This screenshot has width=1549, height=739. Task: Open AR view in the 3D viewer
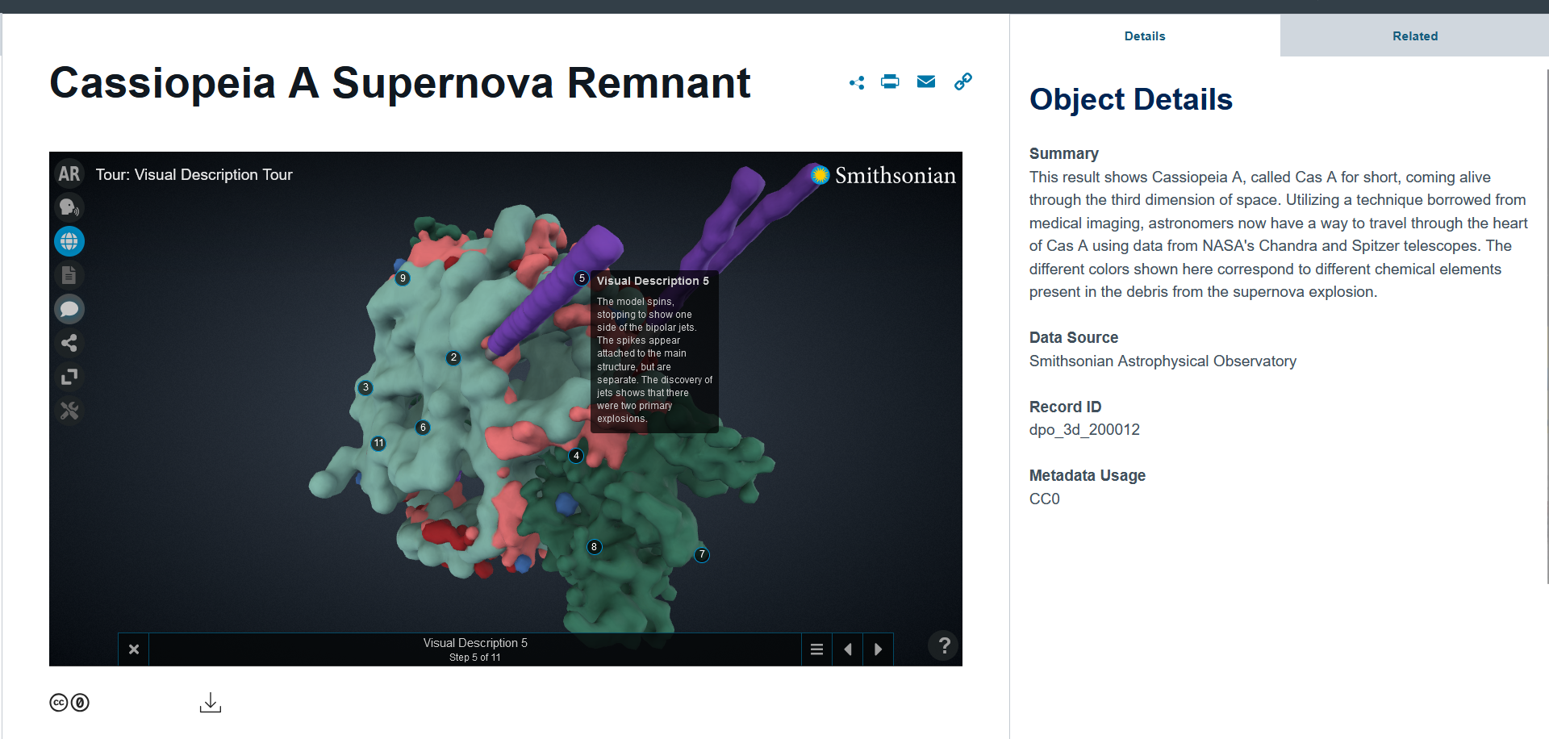point(69,174)
